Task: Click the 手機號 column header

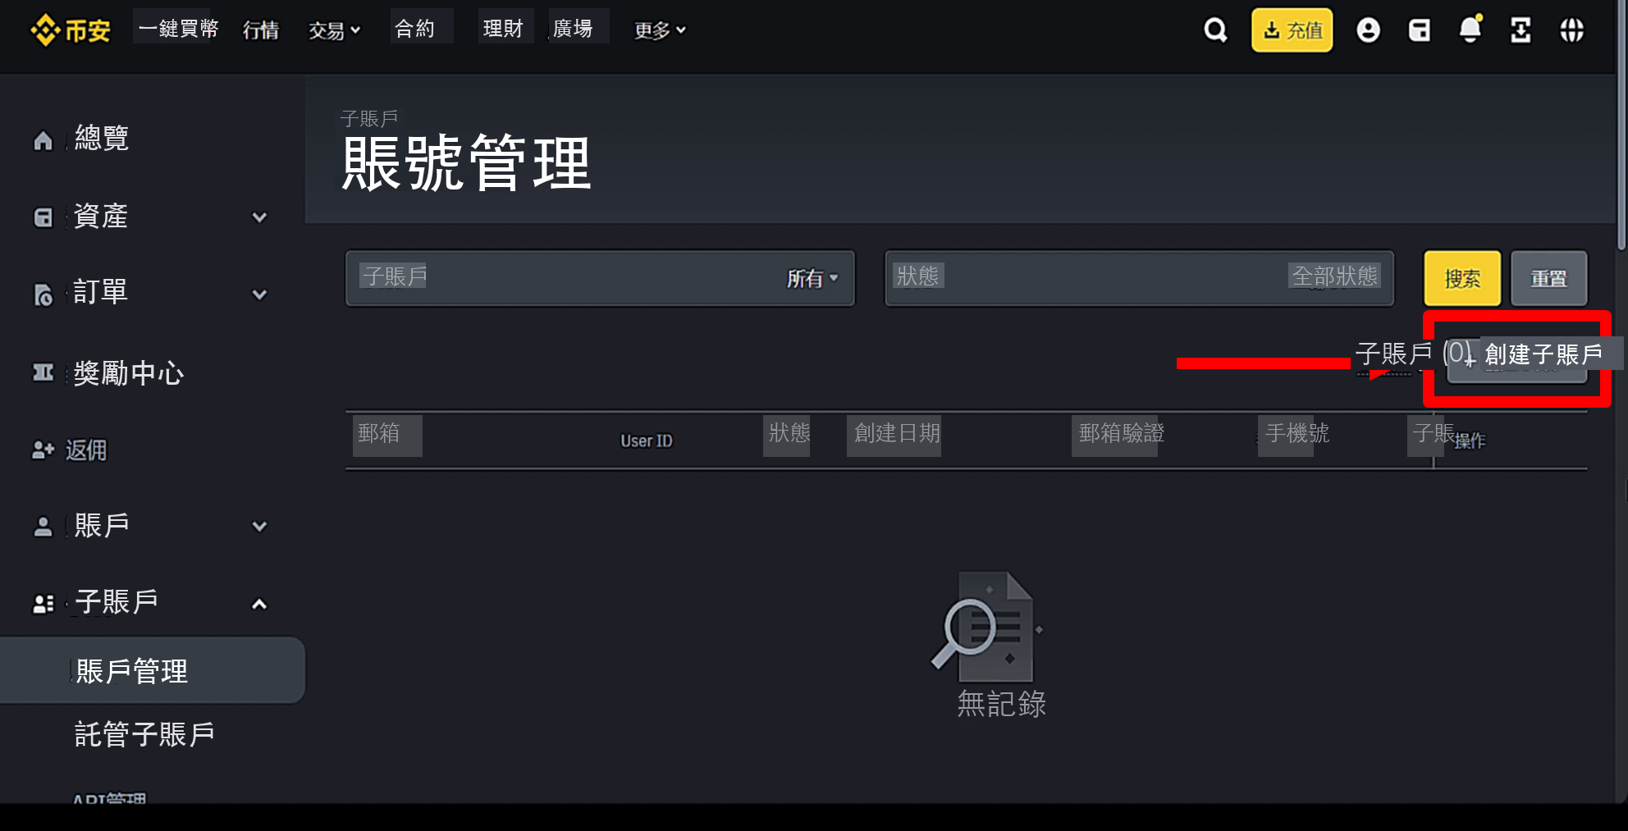Action: point(1296,433)
